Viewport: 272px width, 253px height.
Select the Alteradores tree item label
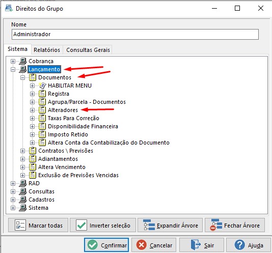tap(63, 110)
